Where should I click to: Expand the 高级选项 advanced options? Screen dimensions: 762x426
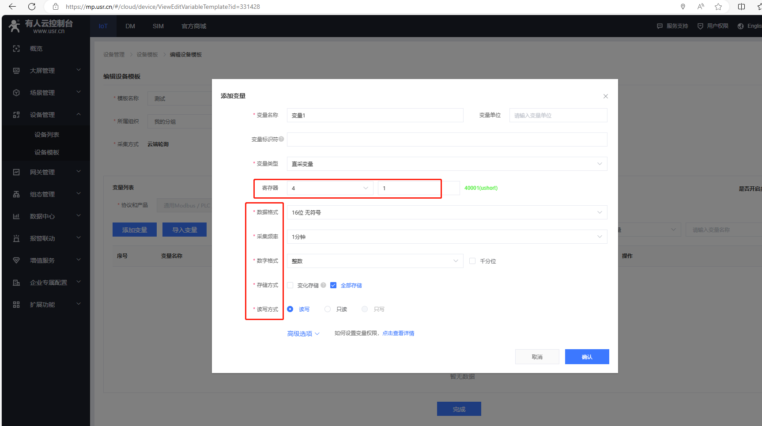[303, 334]
